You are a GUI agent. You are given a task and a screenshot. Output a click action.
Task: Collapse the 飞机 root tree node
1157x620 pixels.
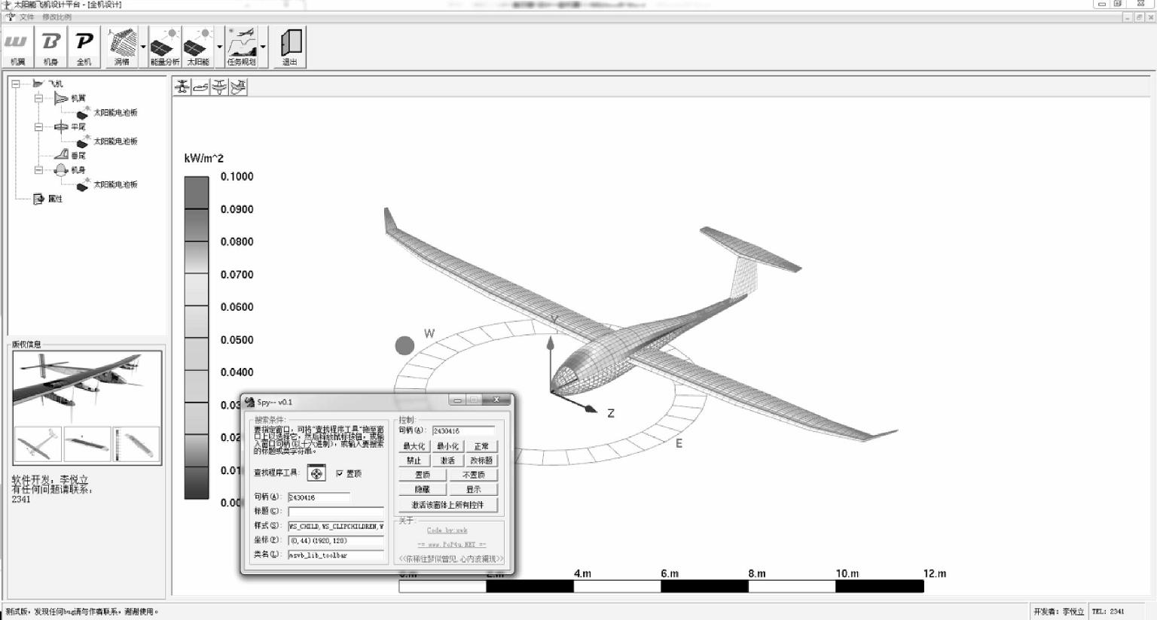click(16, 84)
